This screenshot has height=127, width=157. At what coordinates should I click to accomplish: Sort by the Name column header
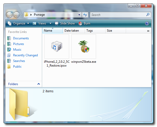53,30
